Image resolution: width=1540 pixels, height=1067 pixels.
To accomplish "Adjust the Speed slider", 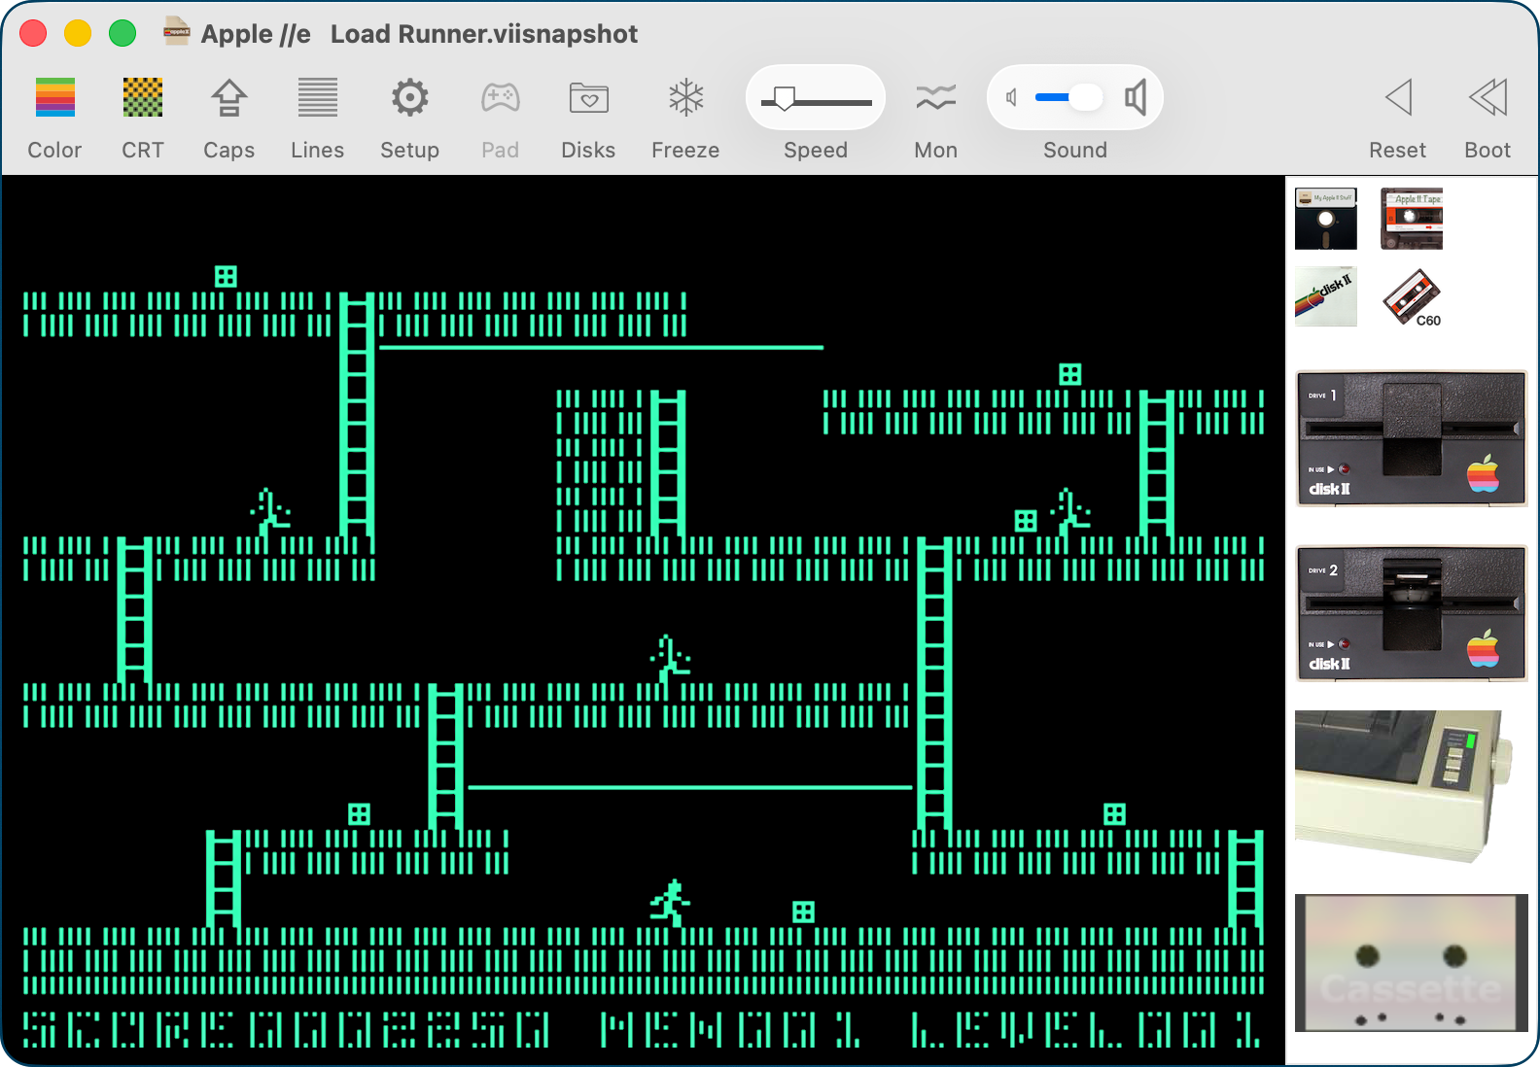I will (x=816, y=99).
